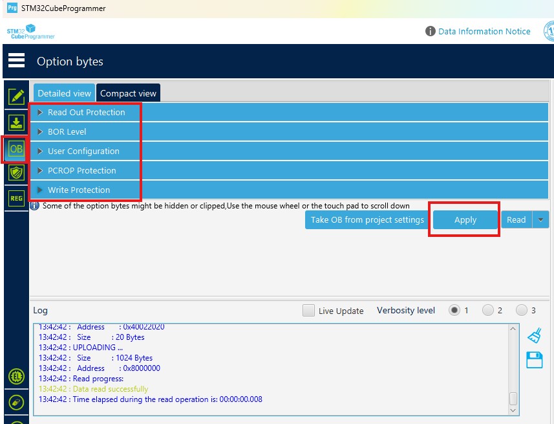Viewport: 554px width, 424px height.
Task: Open the Data Information Notice link
Action: [485, 31]
